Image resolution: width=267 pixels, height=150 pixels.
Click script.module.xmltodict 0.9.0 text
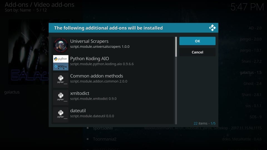coord(93,99)
